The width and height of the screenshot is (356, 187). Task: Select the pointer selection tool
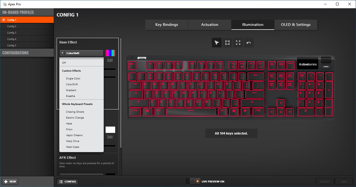pyautogui.click(x=217, y=43)
